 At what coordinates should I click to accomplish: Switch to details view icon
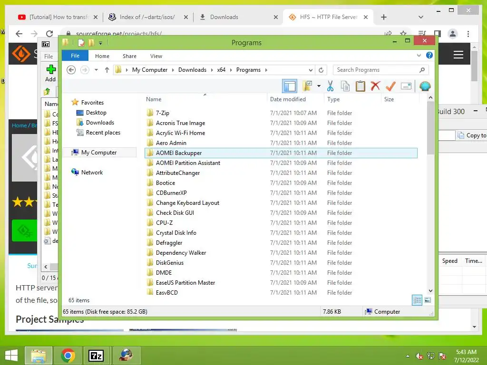(417, 300)
